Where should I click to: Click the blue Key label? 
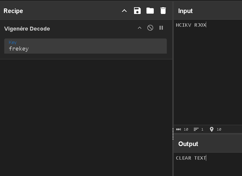12,43
